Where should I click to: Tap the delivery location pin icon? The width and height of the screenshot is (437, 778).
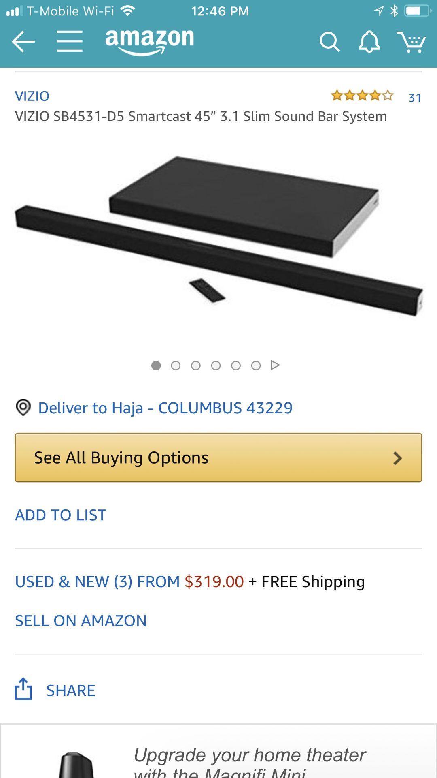[x=23, y=407]
